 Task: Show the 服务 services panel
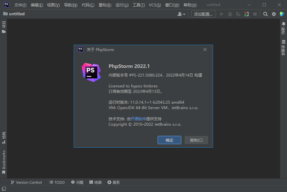(x=114, y=182)
